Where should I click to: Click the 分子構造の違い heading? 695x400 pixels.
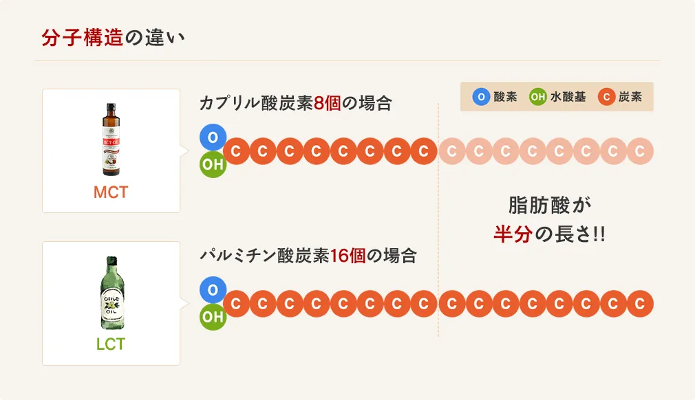pos(113,38)
